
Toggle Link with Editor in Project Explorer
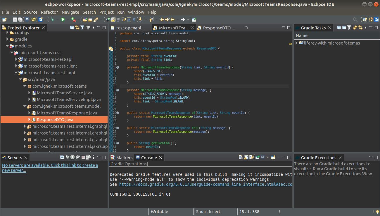pos(77,27)
